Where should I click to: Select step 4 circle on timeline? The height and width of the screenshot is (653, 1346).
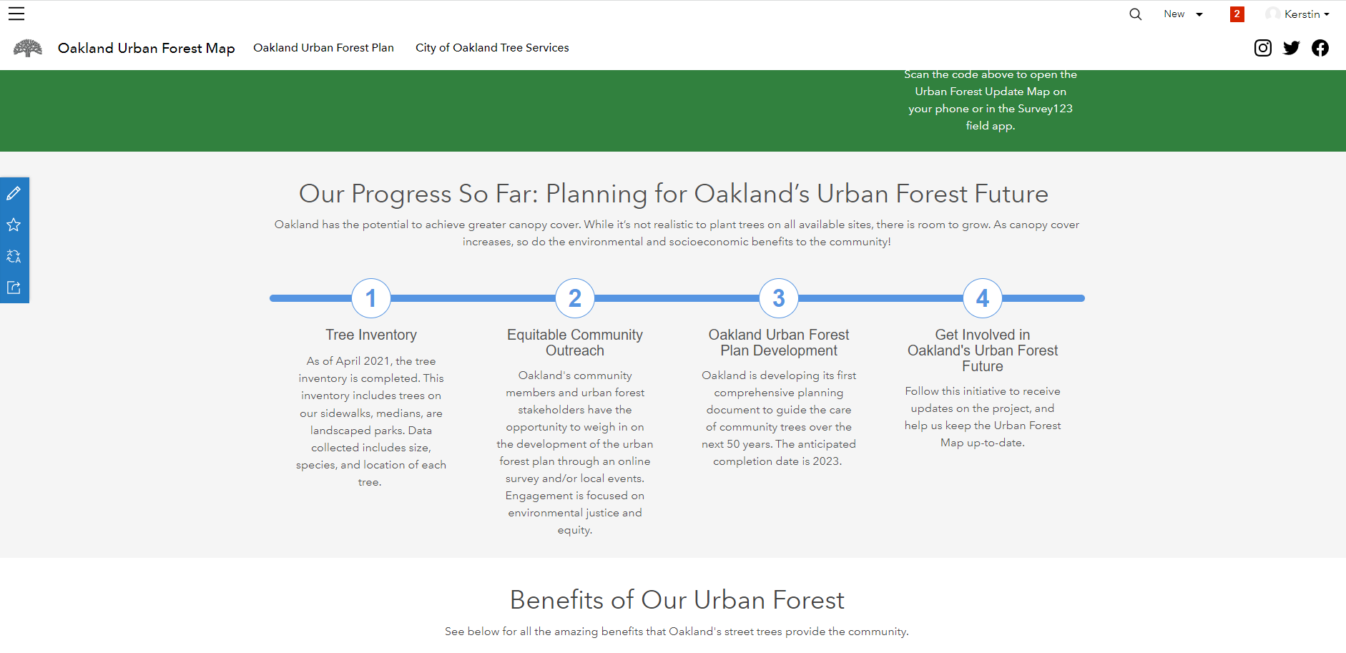tap(983, 298)
